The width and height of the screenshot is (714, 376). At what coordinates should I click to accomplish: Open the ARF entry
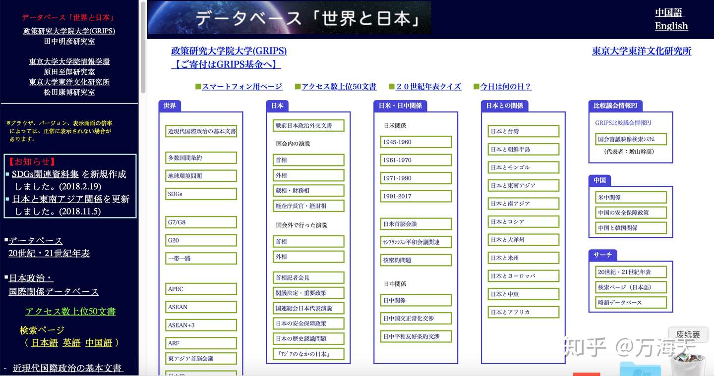tap(201, 343)
